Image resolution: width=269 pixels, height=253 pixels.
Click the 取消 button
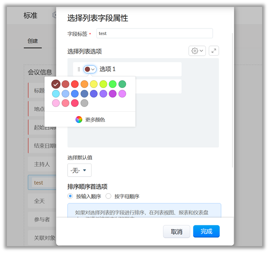pos(177,231)
